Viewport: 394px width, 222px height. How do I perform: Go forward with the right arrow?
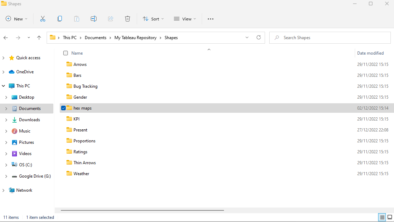(x=18, y=38)
